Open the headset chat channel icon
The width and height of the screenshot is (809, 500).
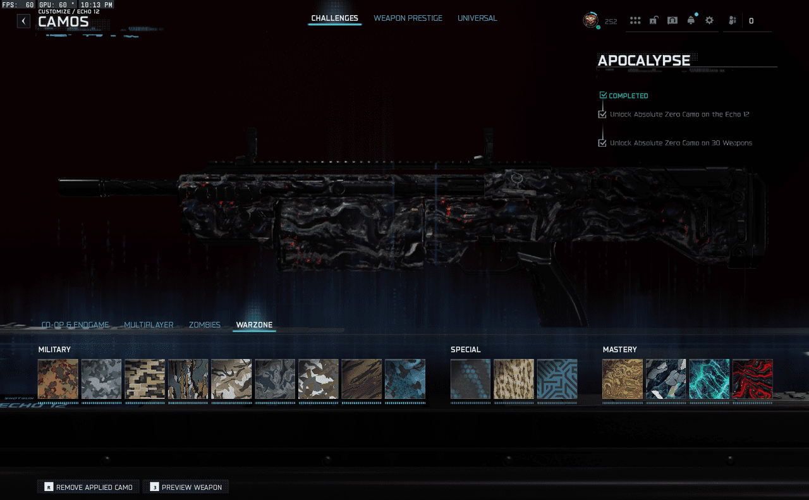click(672, 21)
